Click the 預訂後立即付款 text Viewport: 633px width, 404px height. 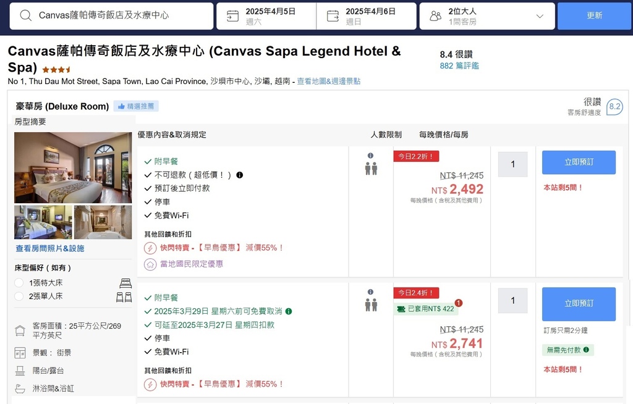pos(182,188)
